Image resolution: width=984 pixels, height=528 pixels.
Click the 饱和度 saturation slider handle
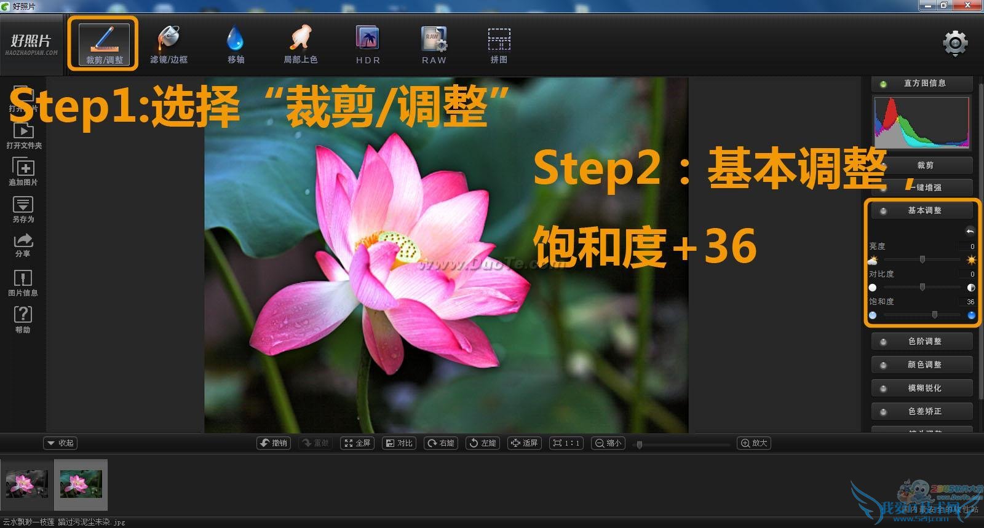pyautogui.click(x=935, y=315)
